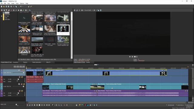Switch to the Trimmer tab
The height and width of the screenshot is (109, 194).
pos(88,62)
